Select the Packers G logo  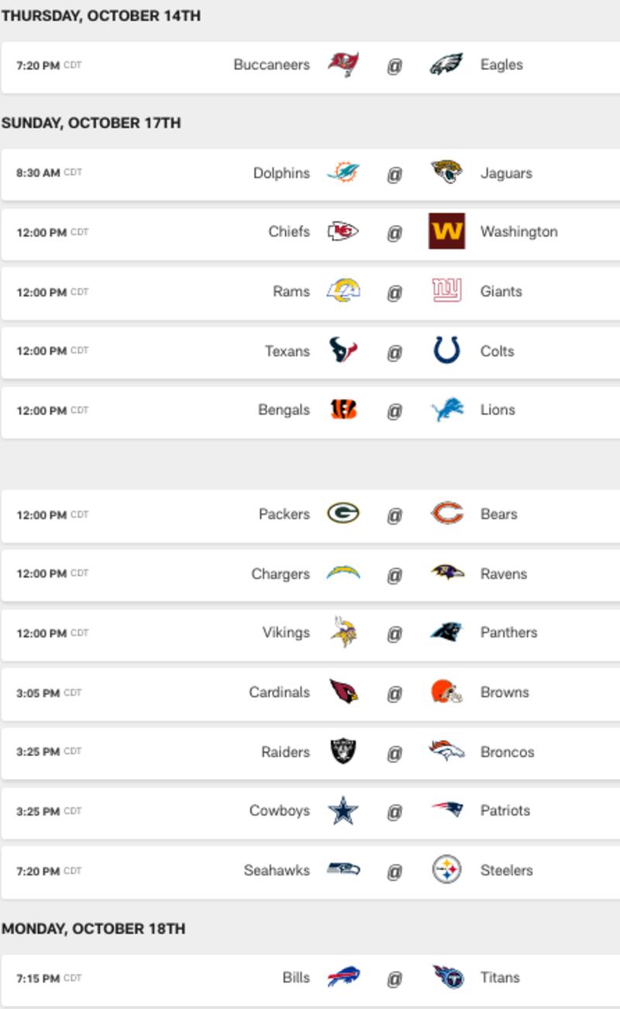point(343,514)
